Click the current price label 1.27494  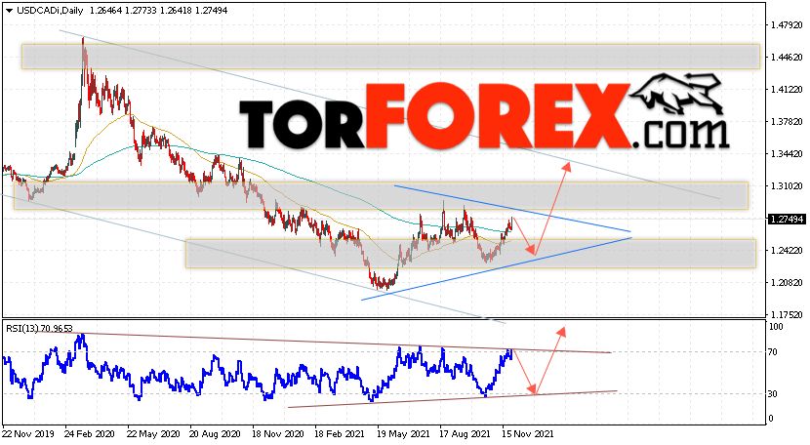tap(787, 220)
